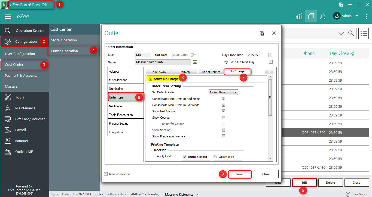Open Store Operation in Cost Center

tap(75, 40)
